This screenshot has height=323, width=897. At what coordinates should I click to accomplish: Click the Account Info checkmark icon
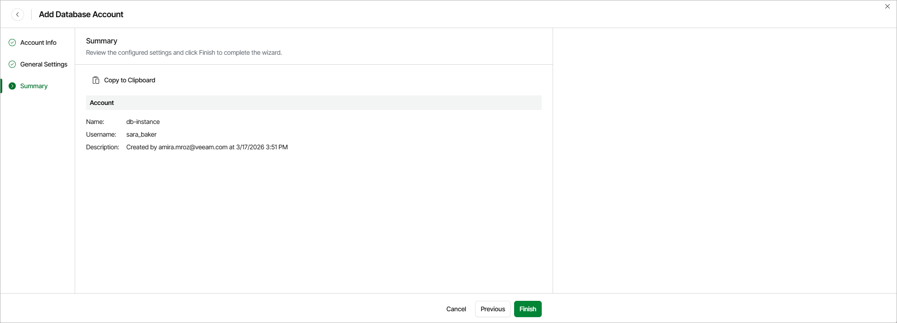[12, 43]
